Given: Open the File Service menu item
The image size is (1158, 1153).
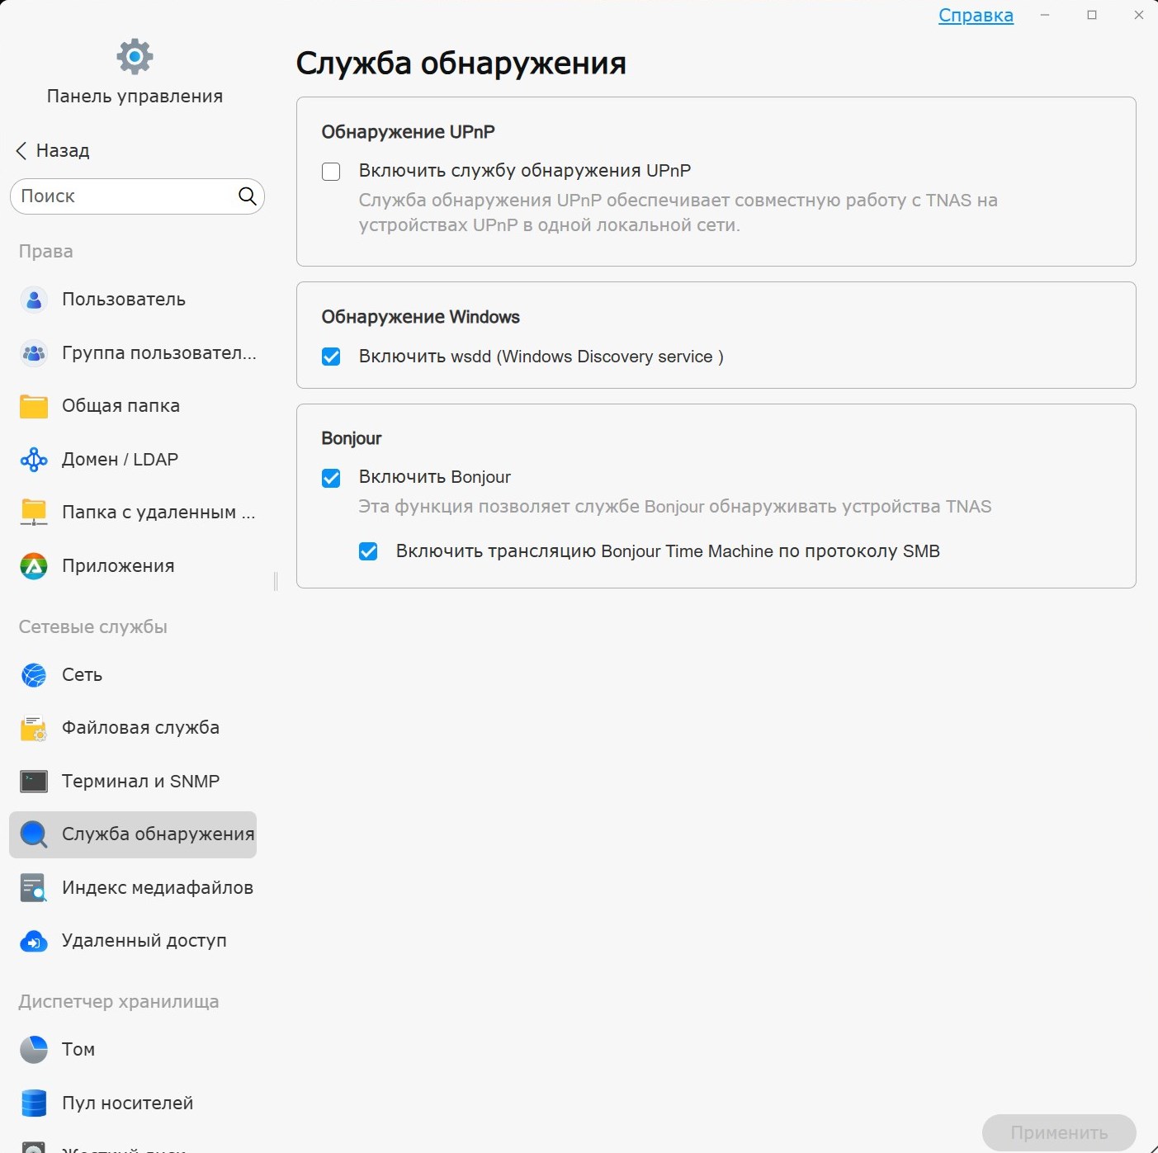Looking at the screenshot, I should point(139,728).
